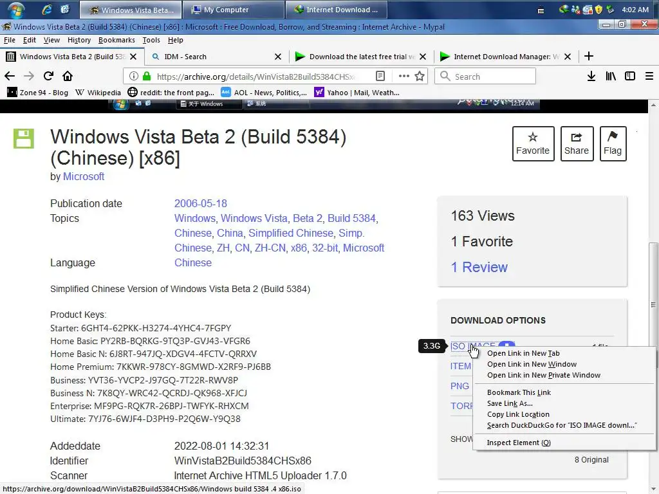The image size is (659, 494).
Task: Select Bookmark This Link
Action: tap(564, 392)
